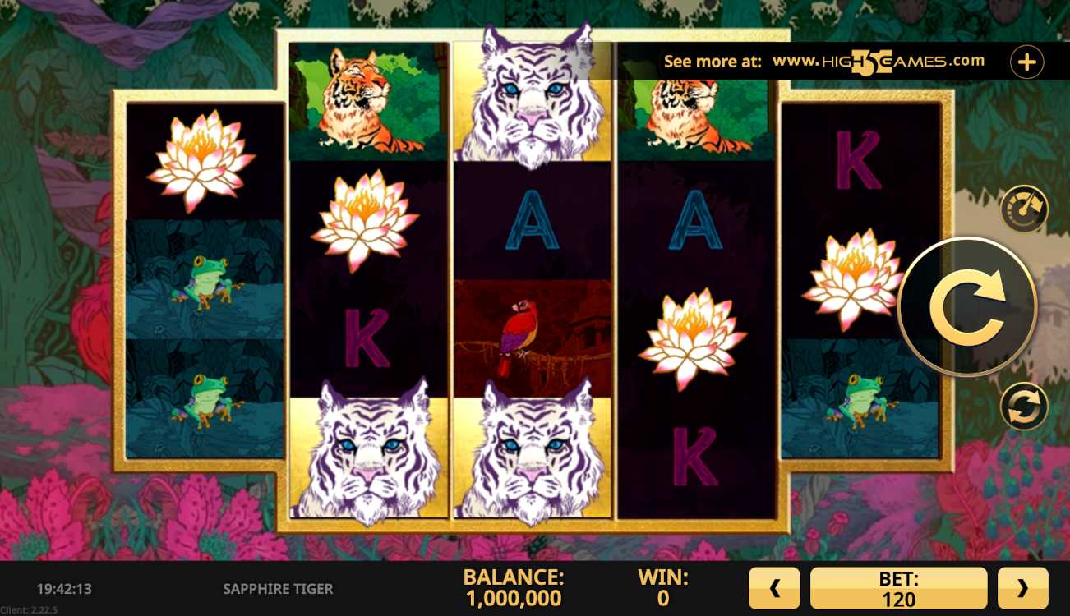Open the BET 120 amount panel

click(898, 588)
